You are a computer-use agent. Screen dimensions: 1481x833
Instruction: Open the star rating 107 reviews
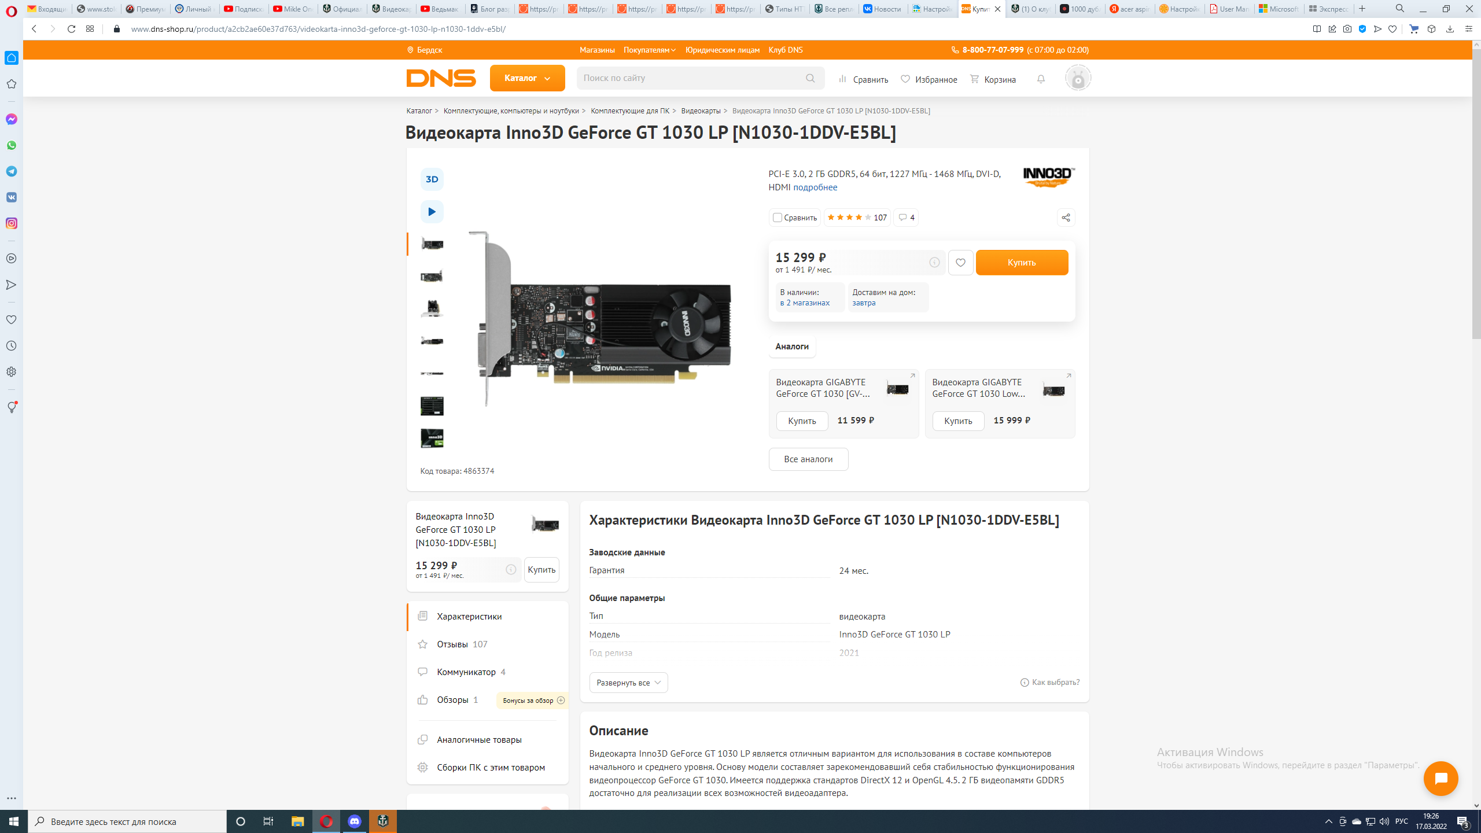click(857, 218)
